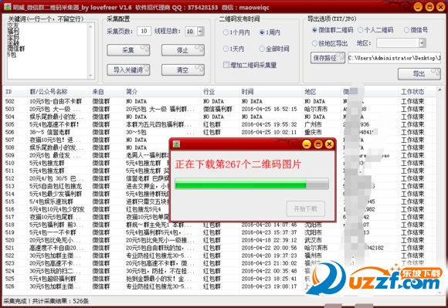Sort by the 时间 column header
This screenshot has height=308, width=448.
pyautogui.click(x=271, y=92)
